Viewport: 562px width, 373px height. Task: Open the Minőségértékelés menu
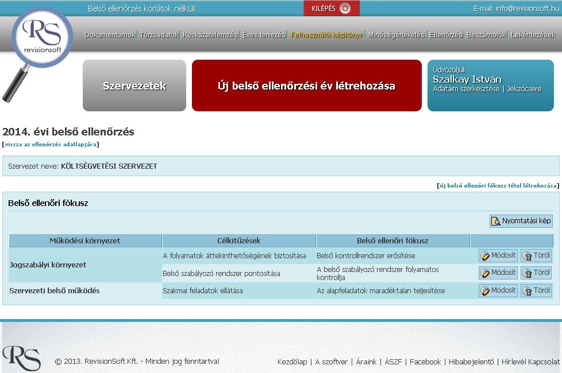(396, 35)
